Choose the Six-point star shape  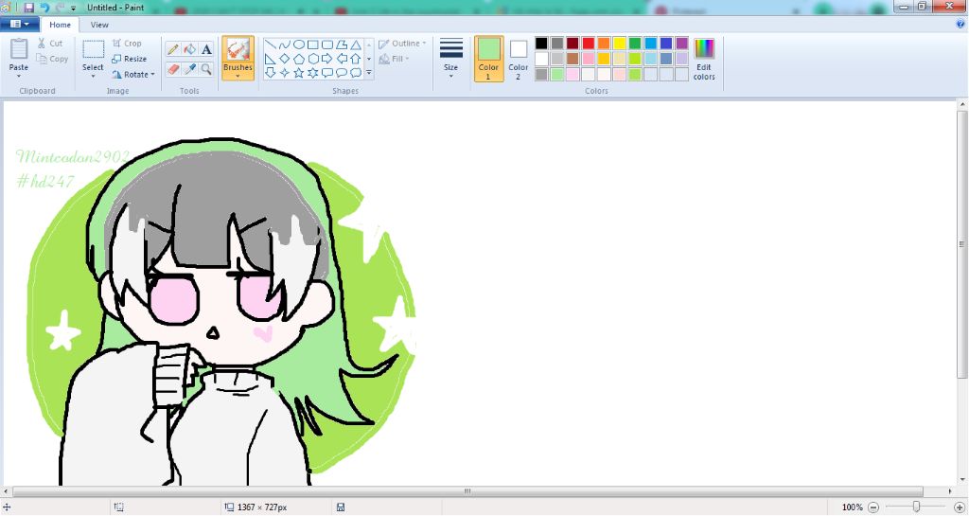[x=312, y=72]
